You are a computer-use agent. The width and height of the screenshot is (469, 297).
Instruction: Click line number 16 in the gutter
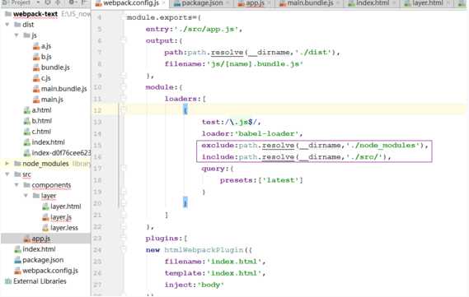coord(97,157)
